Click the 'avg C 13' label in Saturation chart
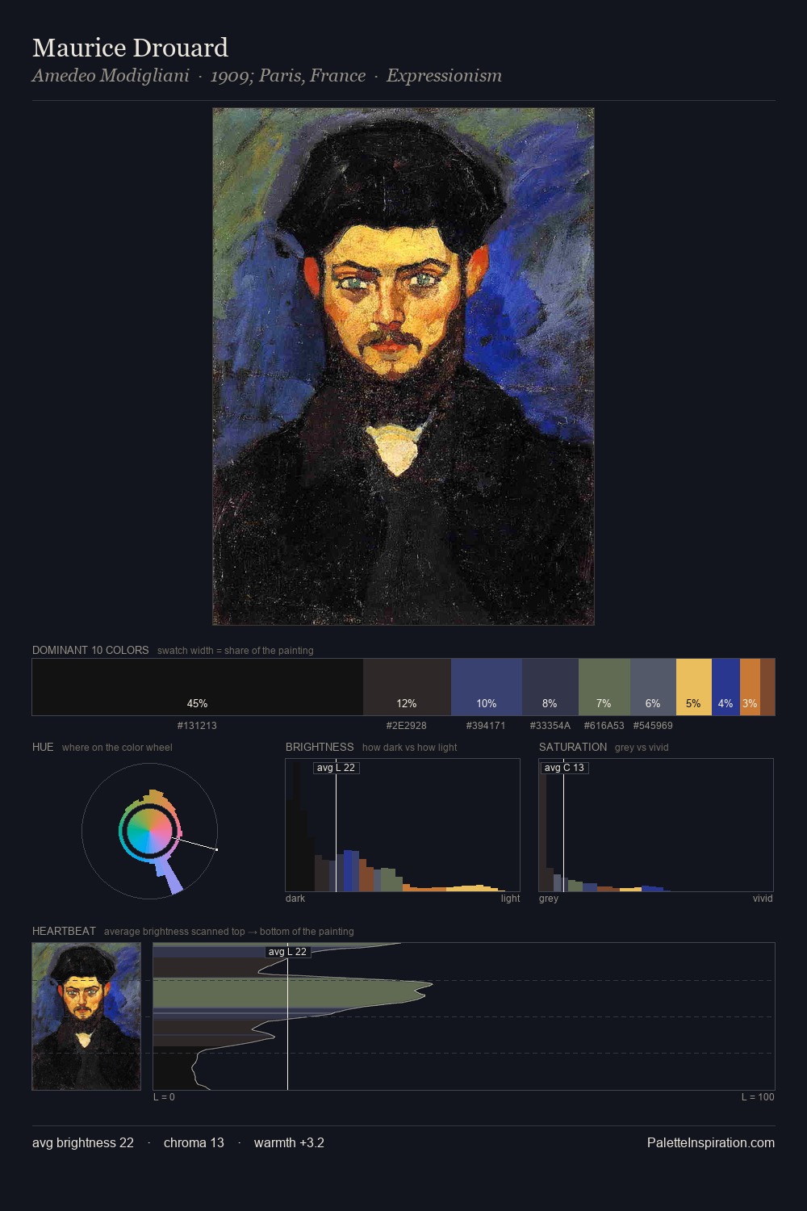Image resolution: width=807 pixels, height=1211 pixels. point(564,768)
